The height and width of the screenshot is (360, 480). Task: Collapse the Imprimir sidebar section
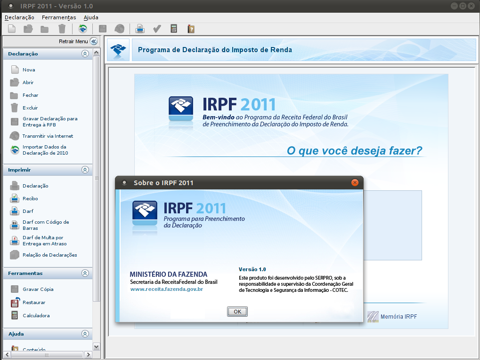(x=85, y=170)
